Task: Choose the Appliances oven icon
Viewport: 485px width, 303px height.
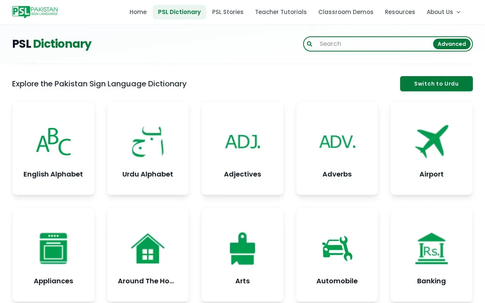Action: click(x=53, y=248)
